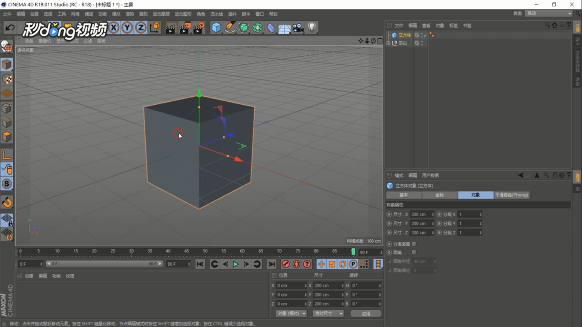Switch to 平滑着色(Phong) tab
Image resolution: width=582 pixels, height=327 pixels.
pos(512,195)
